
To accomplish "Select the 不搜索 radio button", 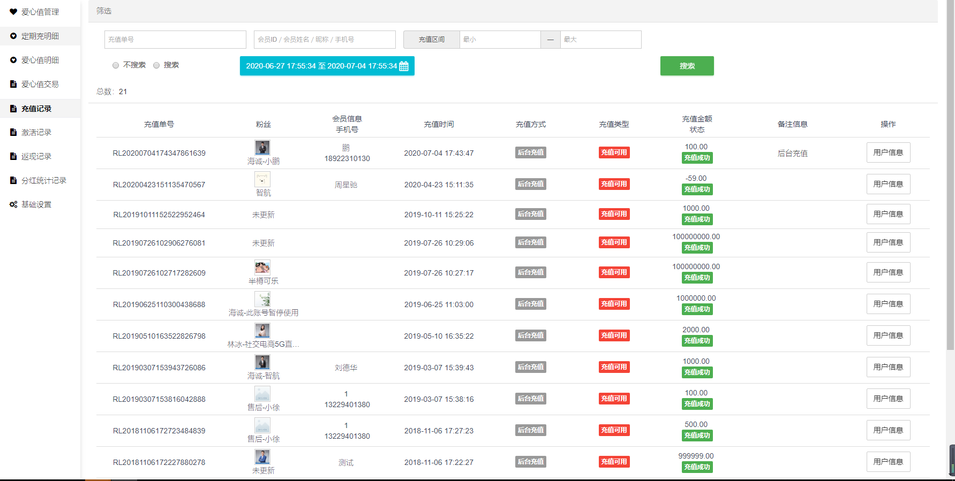I will click(116, 65).
